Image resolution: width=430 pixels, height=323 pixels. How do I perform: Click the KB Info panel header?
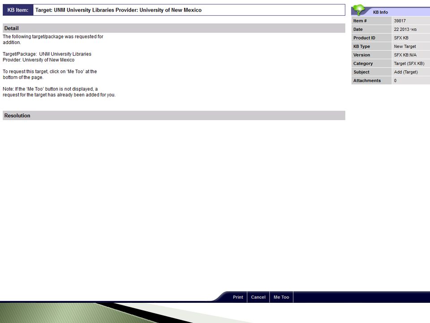pyautogui.click(x=391, y=12)
